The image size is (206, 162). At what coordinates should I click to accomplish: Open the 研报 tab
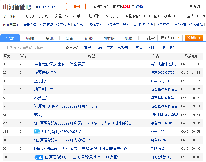pyautogui.click(x=89, y=38)
